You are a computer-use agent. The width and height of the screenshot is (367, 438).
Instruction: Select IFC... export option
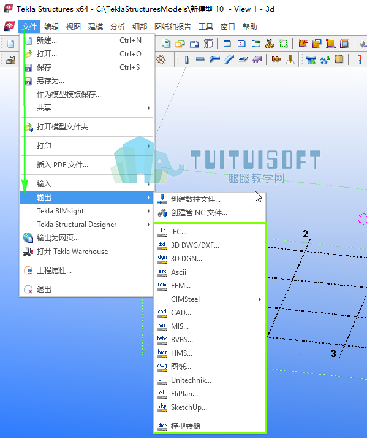(x=210, y=231)
